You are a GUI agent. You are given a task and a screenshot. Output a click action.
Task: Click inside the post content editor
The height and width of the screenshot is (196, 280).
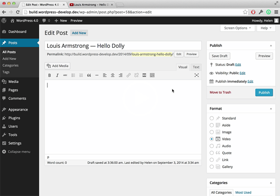coord(123,117)
